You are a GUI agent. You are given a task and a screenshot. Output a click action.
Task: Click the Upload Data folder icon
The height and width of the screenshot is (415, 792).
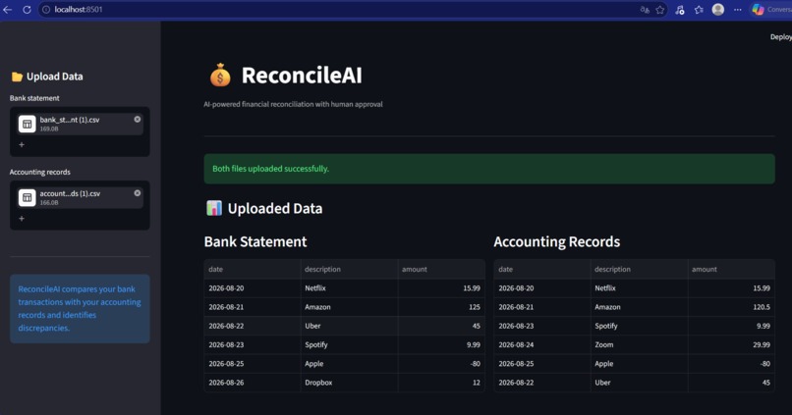(17, 77)
